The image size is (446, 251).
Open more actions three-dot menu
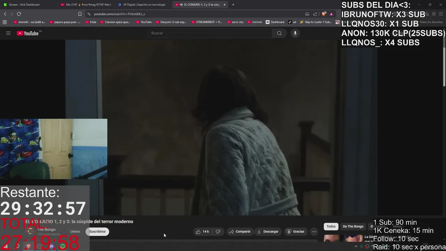tap(314, 231)
